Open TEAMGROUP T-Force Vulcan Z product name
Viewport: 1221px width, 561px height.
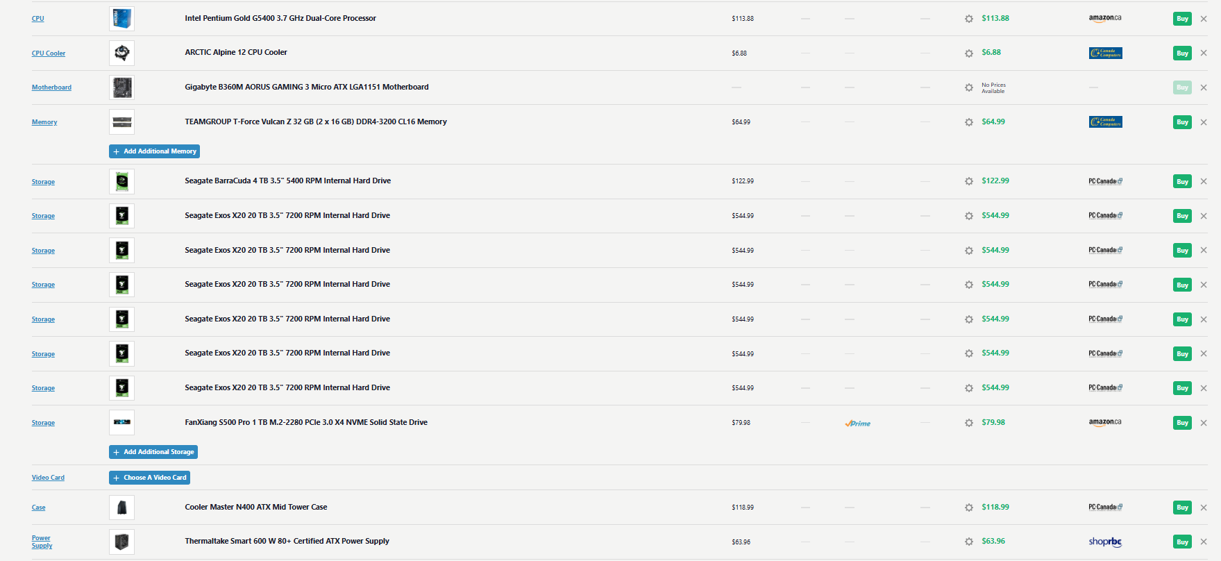(316, 122)
